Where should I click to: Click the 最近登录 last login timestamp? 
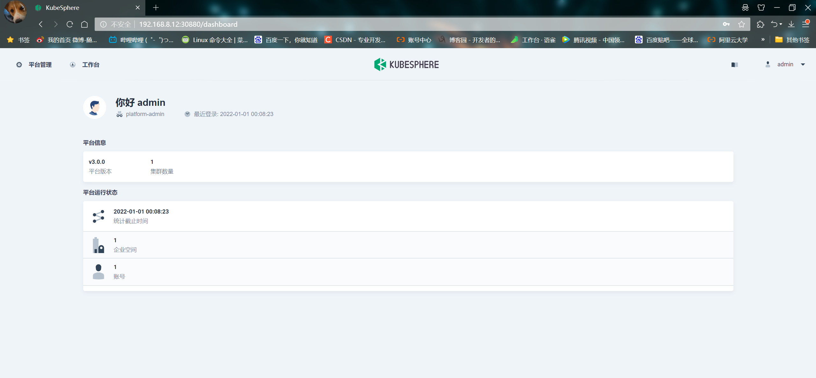click(234, 114)
